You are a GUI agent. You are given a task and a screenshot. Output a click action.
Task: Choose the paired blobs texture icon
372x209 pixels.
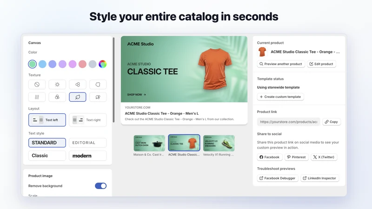coord(98,97)
